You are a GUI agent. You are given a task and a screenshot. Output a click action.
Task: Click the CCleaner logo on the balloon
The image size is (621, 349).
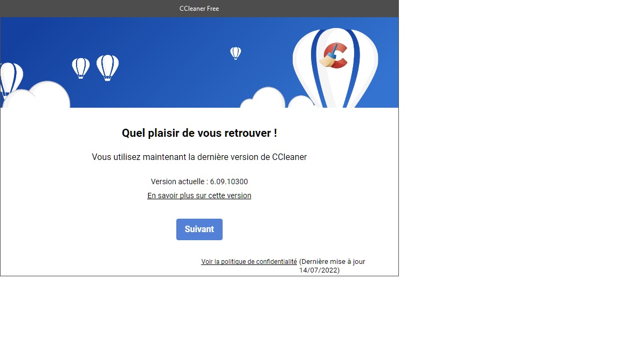[x=334, y=55]
